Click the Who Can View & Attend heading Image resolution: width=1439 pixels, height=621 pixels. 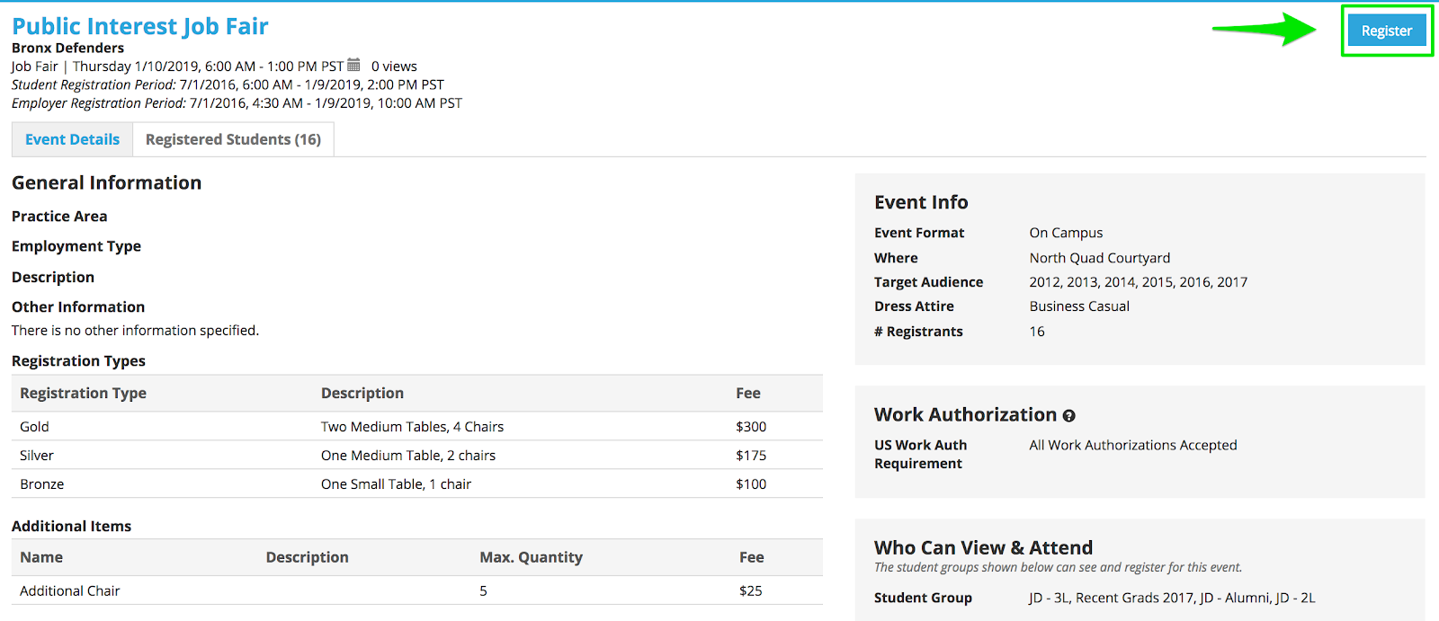(x=983, y=547)
